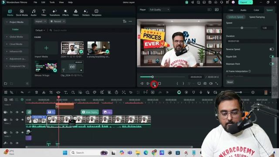Viewport: 279px width, 157px height.
Task: Open the Default sort dropdown
Action: [40, 30]
